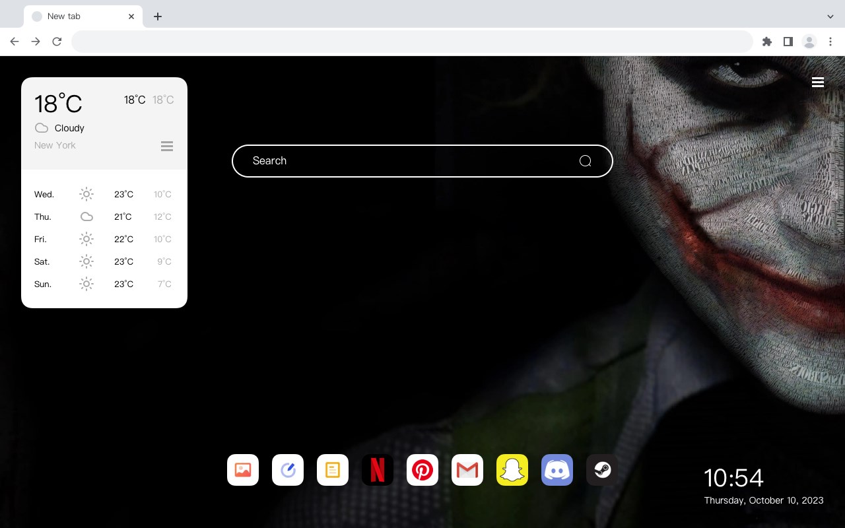The height and width of the screenshot is (528, 845).
Task: Go back in browser history
Action: click(x=15, y=42)
